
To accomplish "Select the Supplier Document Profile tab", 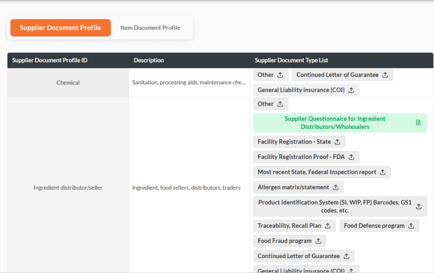I will click(60, 27).
